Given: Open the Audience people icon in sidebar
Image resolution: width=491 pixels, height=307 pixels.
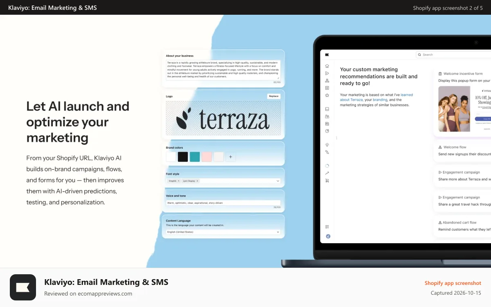Looking at the screenshot, I should pos(327,117).
